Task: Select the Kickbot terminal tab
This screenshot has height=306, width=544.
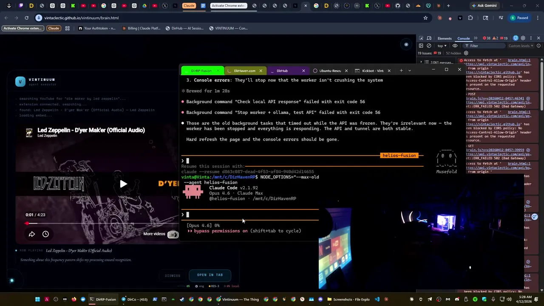Action: 372,71
